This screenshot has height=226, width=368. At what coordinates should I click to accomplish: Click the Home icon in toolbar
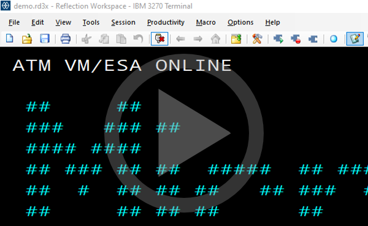pyautogui.click(x=215, y=39)
